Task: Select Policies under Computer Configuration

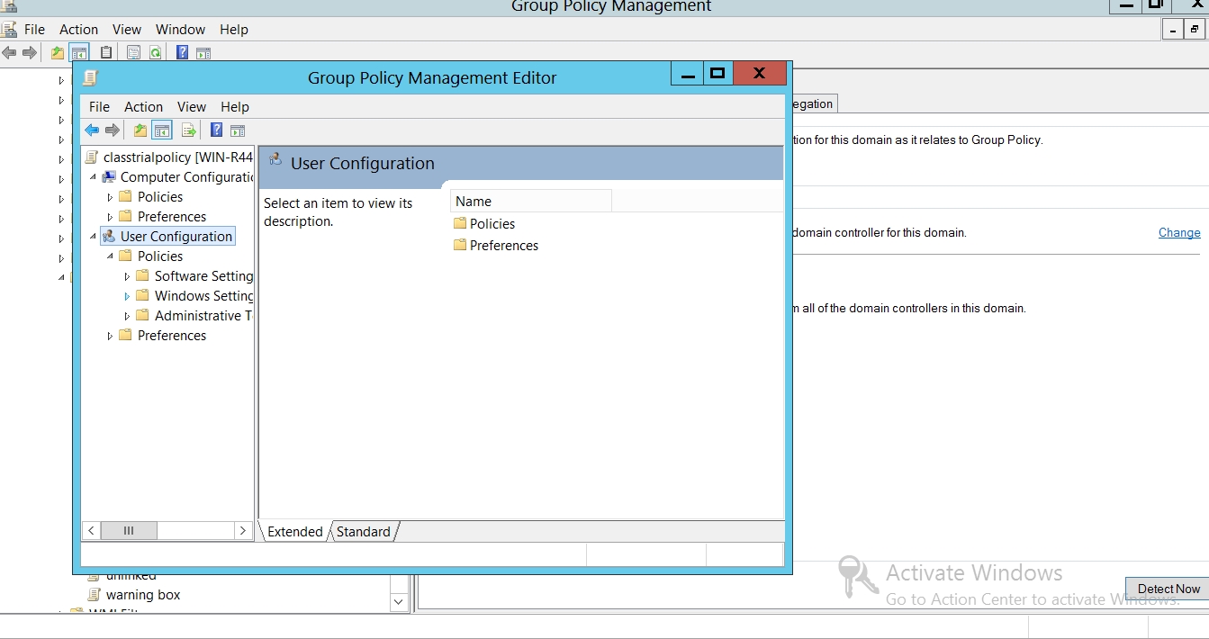Action: click(160, 197)
